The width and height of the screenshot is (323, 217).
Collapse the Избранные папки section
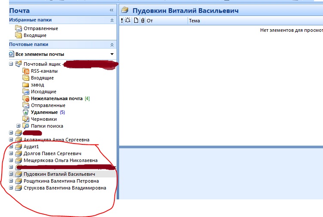[x=112, y=20]
